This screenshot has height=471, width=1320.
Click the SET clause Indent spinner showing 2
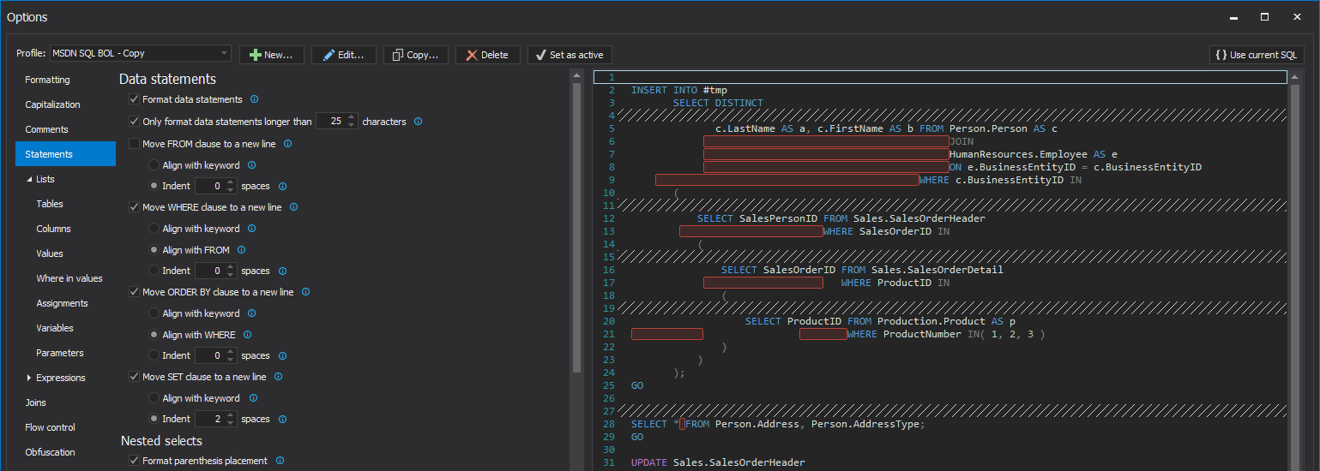215,419
